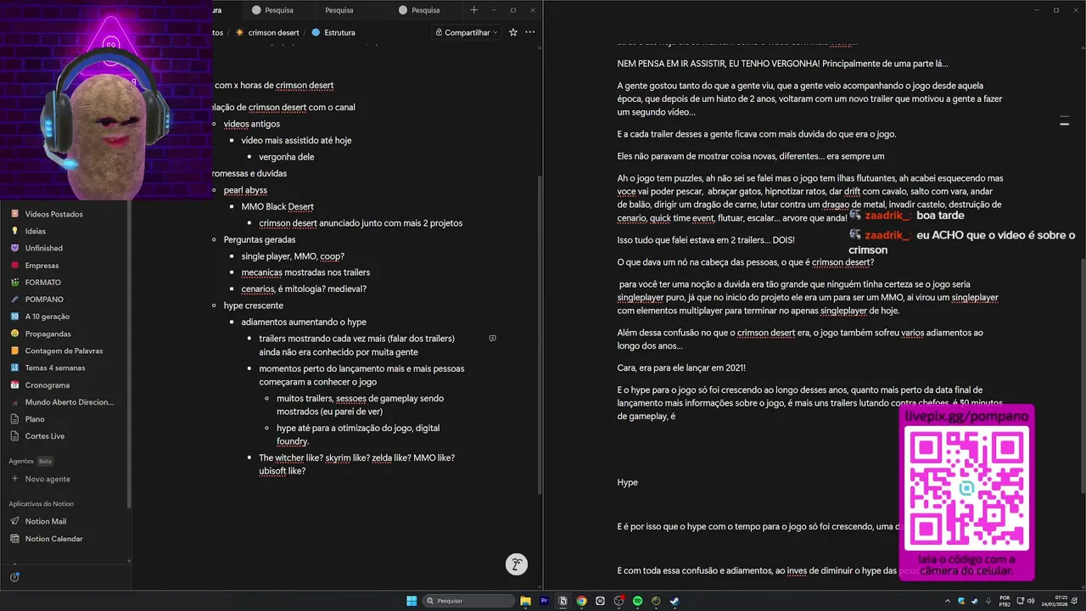Click 'Isso tudo que falei estava em 2 trailers... DOIS!'
The height and width of the screenshot is (611, 1086).
[705, 240]
